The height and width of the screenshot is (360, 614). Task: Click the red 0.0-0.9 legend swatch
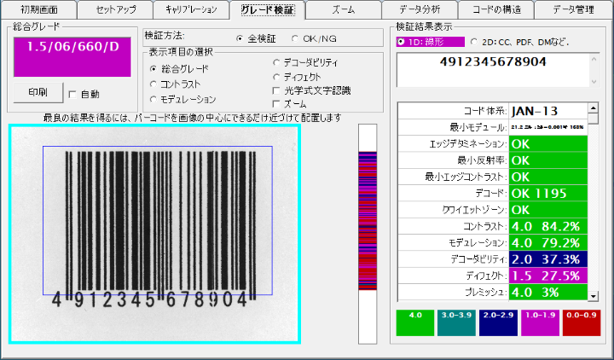(582, 322)
